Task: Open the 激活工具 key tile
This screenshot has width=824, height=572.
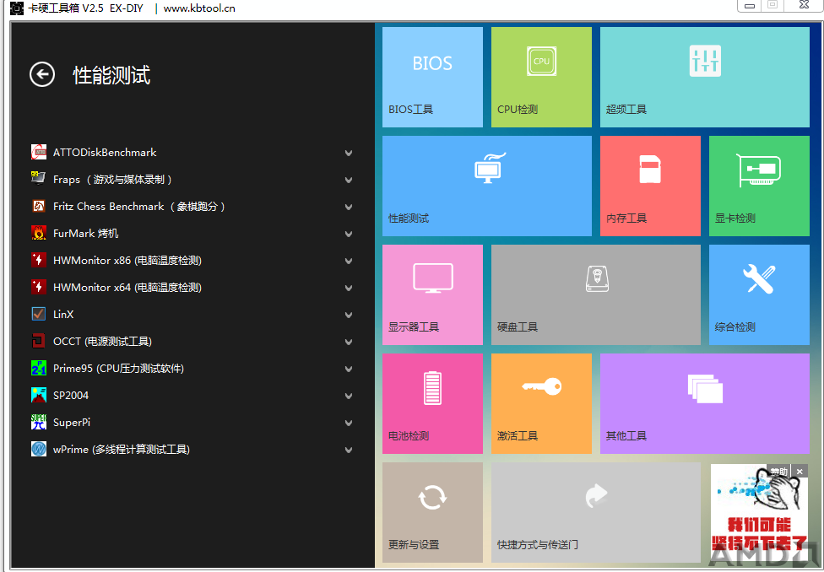Action: point(541,403)
